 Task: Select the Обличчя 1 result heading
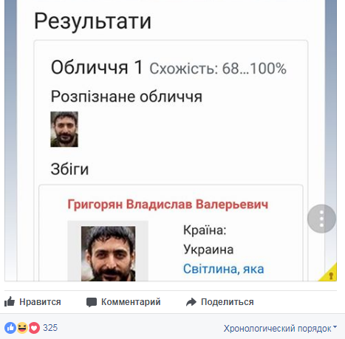[x=97, y=67]
